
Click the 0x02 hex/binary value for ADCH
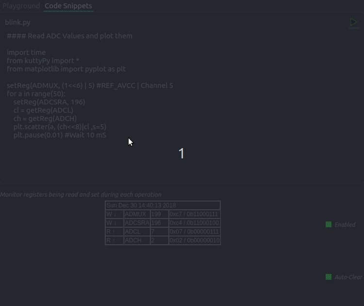194,240
